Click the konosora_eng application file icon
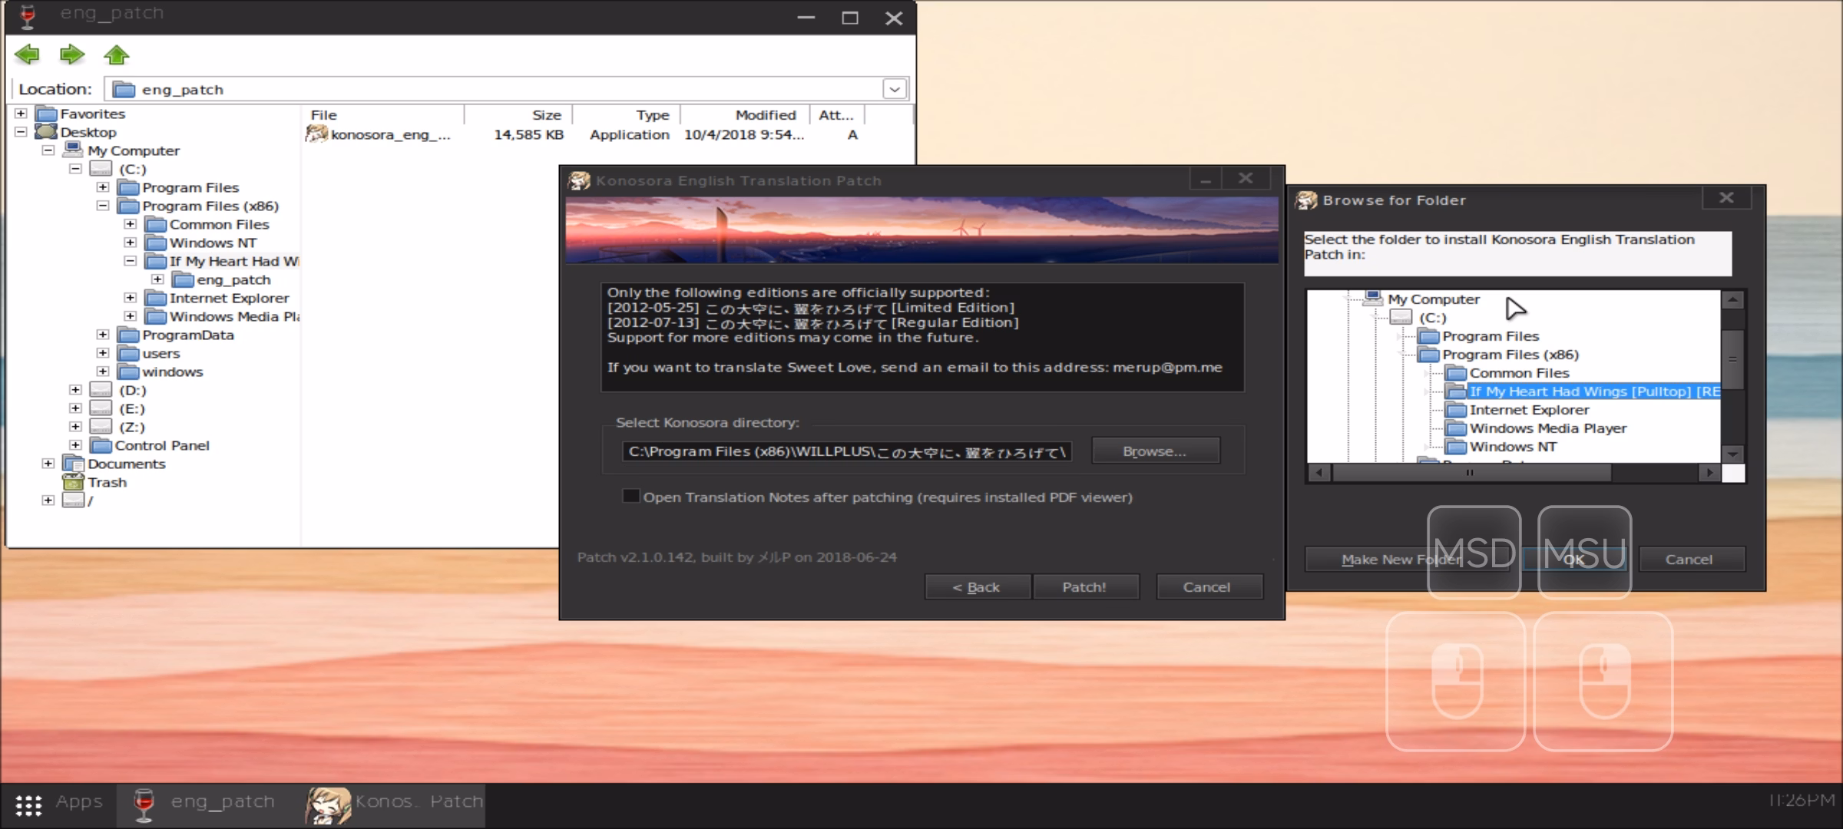 (316, 134)
